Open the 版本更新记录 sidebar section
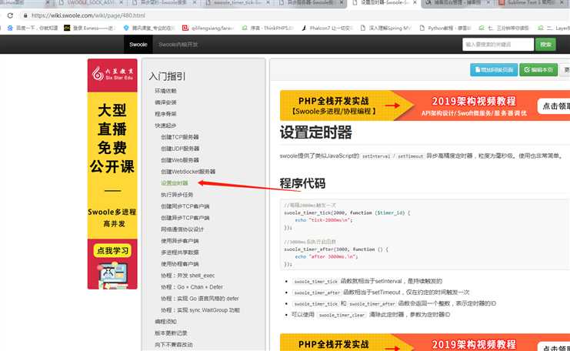Viewport: 570px width, 351px height. [171, 333]
